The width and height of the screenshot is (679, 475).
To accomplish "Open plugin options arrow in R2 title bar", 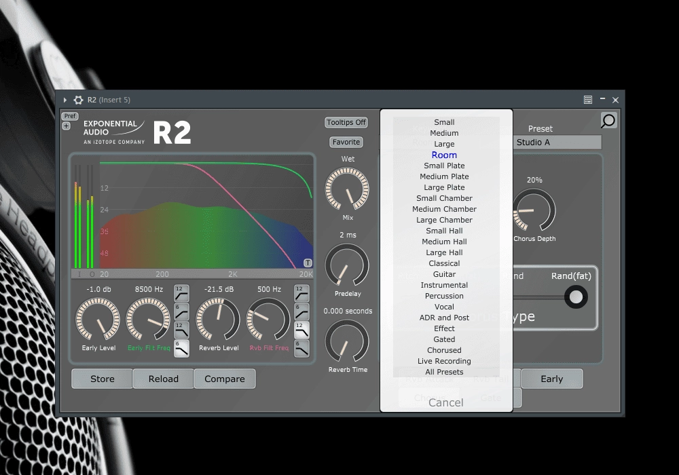I will (65, 100).
